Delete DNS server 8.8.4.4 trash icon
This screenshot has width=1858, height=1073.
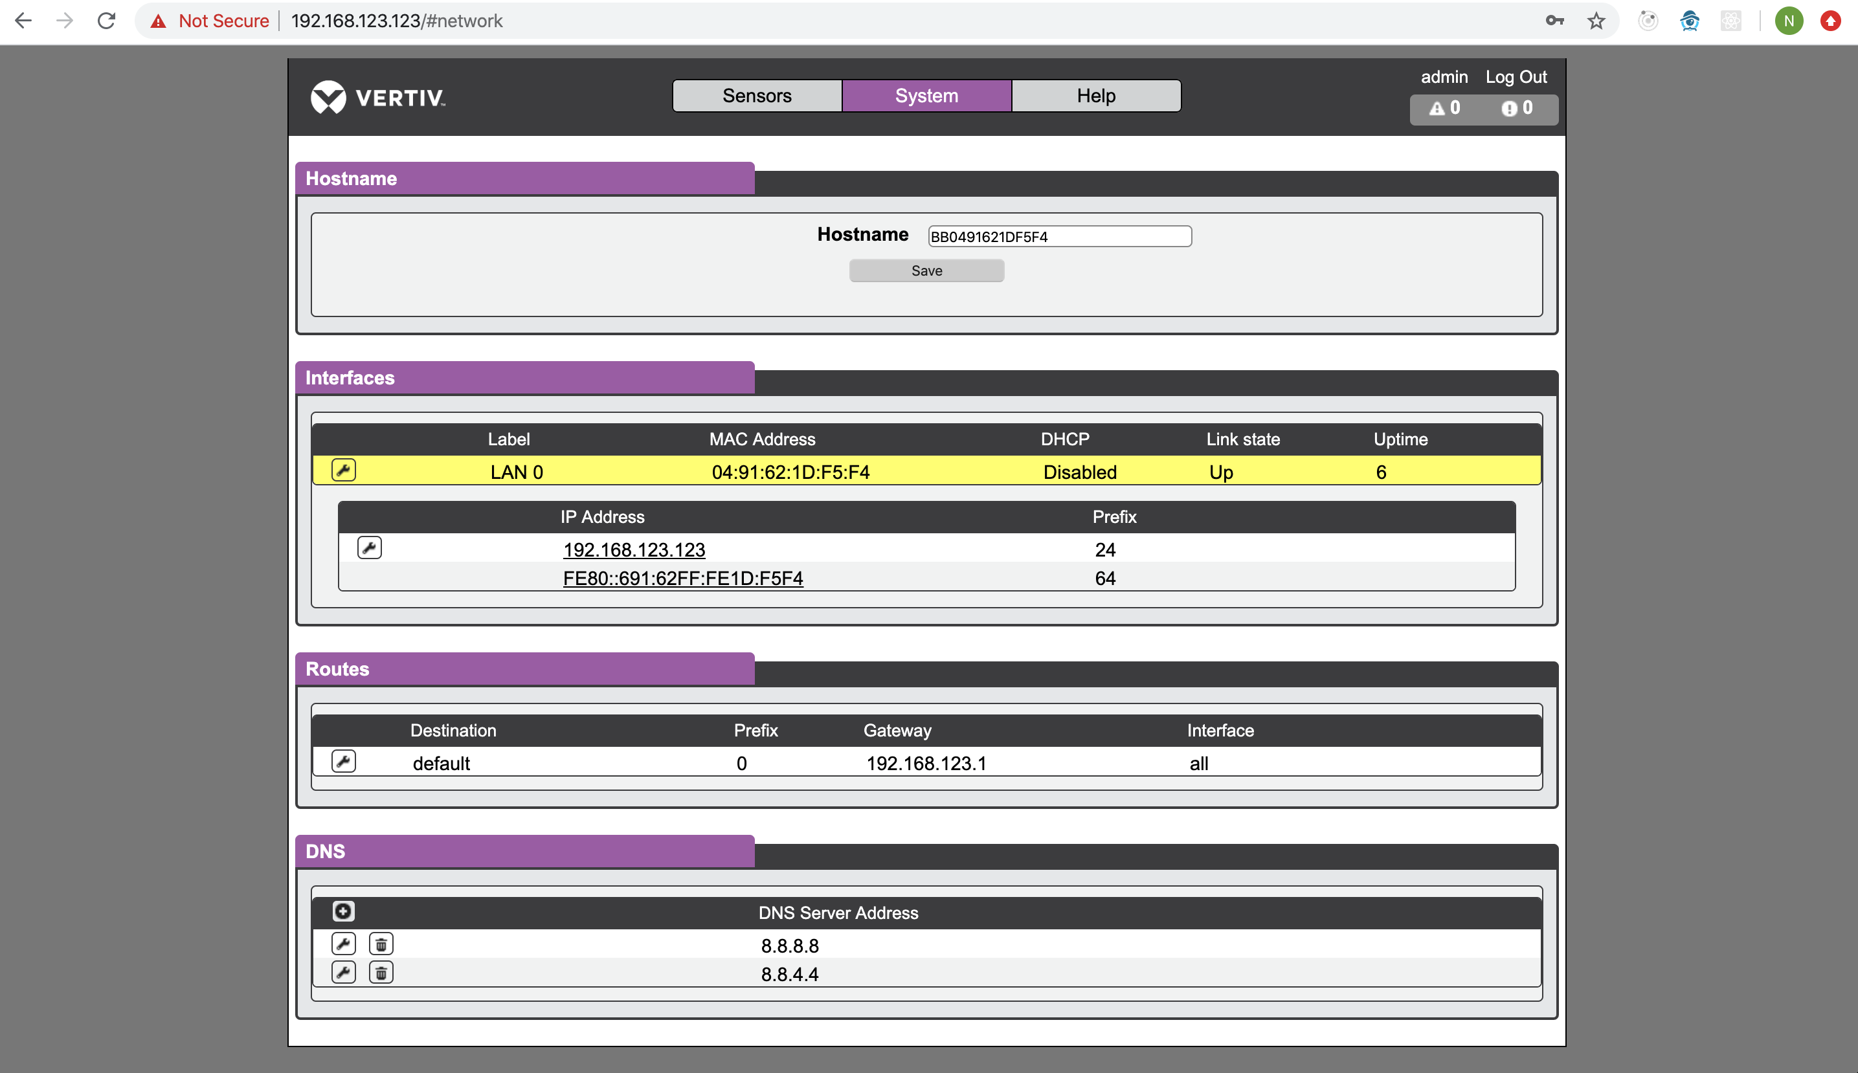point(381,973)
